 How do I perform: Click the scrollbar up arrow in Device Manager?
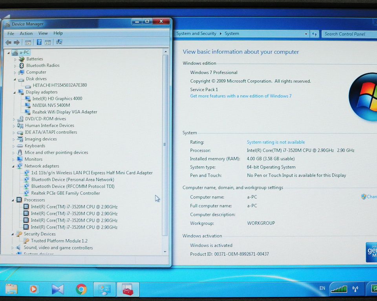(165, 52)
